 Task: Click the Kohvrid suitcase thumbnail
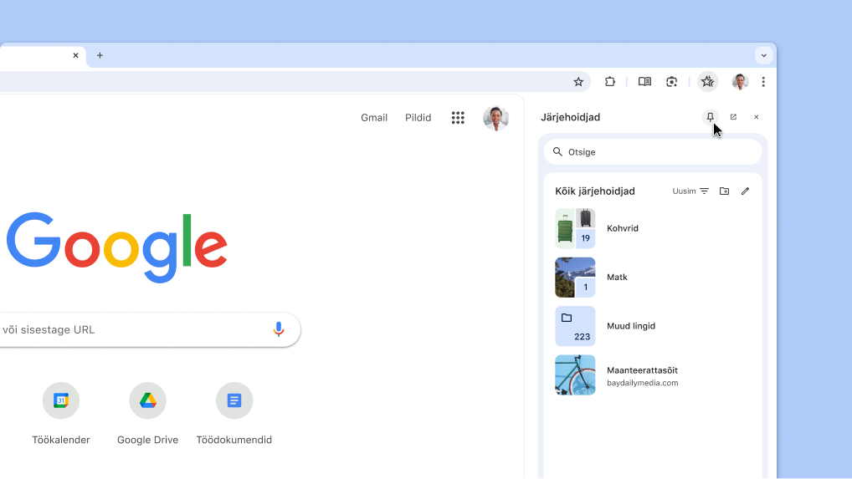(x=575, y=228)
